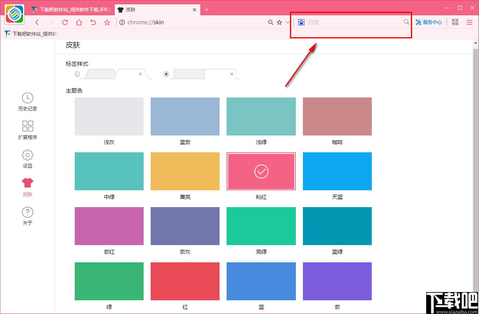Open the hamburger main menu
The width and height of the screenshot is (479, 314).
[470, 22]
